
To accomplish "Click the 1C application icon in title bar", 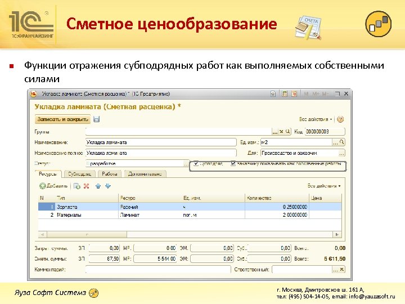I will [x=33, y=94].
